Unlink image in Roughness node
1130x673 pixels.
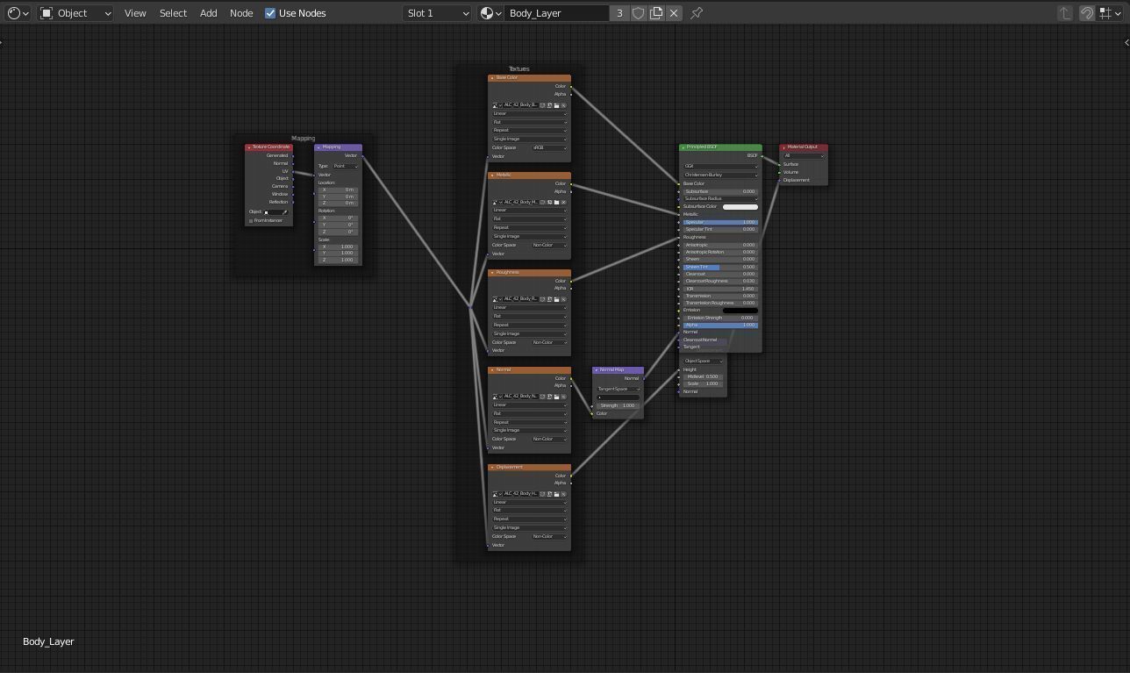(563, 299)
